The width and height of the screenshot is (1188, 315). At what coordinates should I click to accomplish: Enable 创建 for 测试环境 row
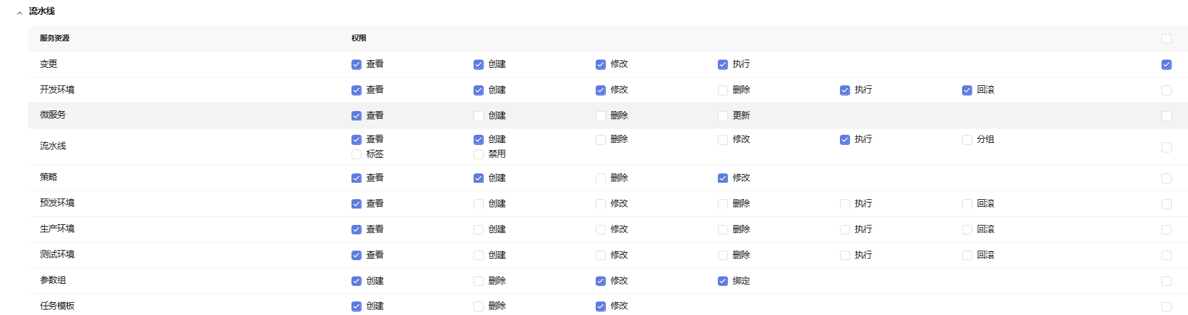click(478, 255)
